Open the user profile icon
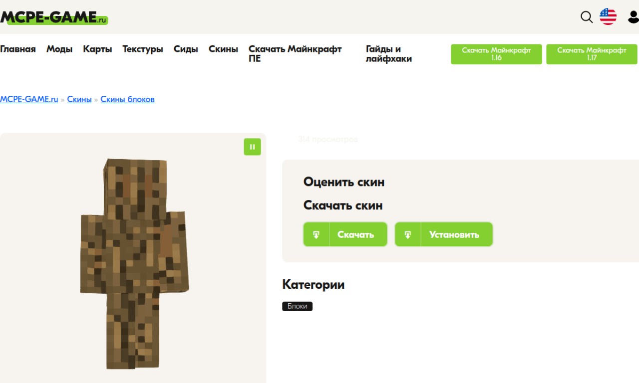The height and width of the screenshot is (383, 639). [x=633, y=17]
